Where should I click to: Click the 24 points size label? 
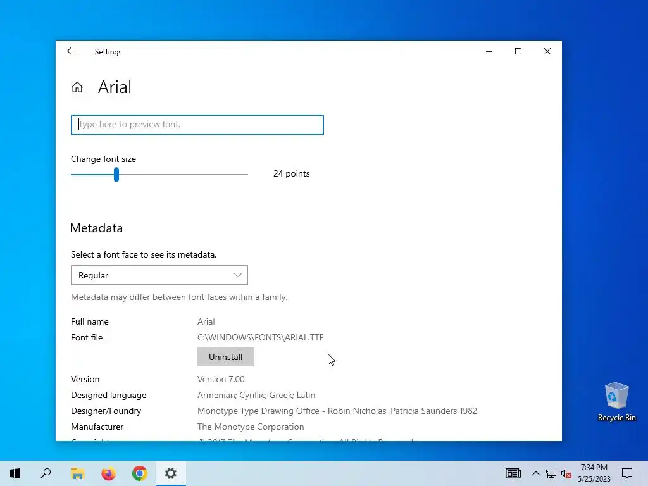[291, 173]
